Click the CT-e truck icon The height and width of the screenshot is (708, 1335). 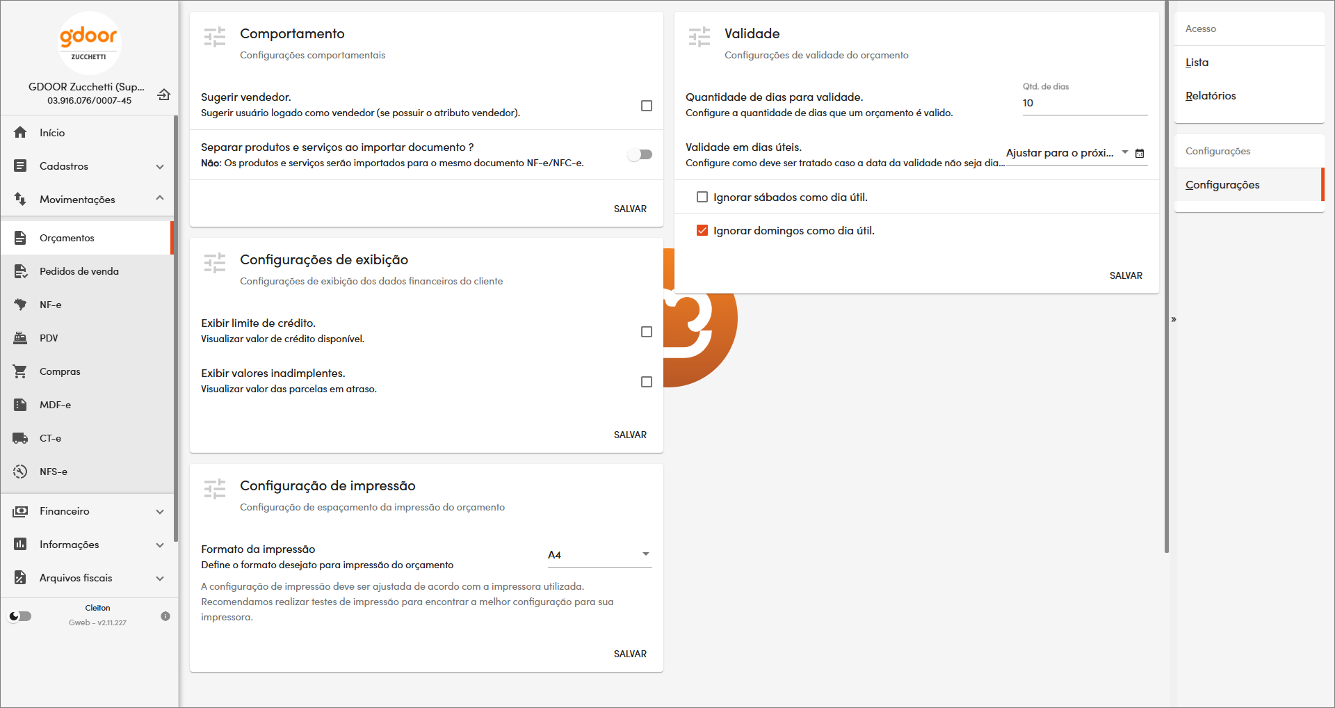[x=20, y=438]
